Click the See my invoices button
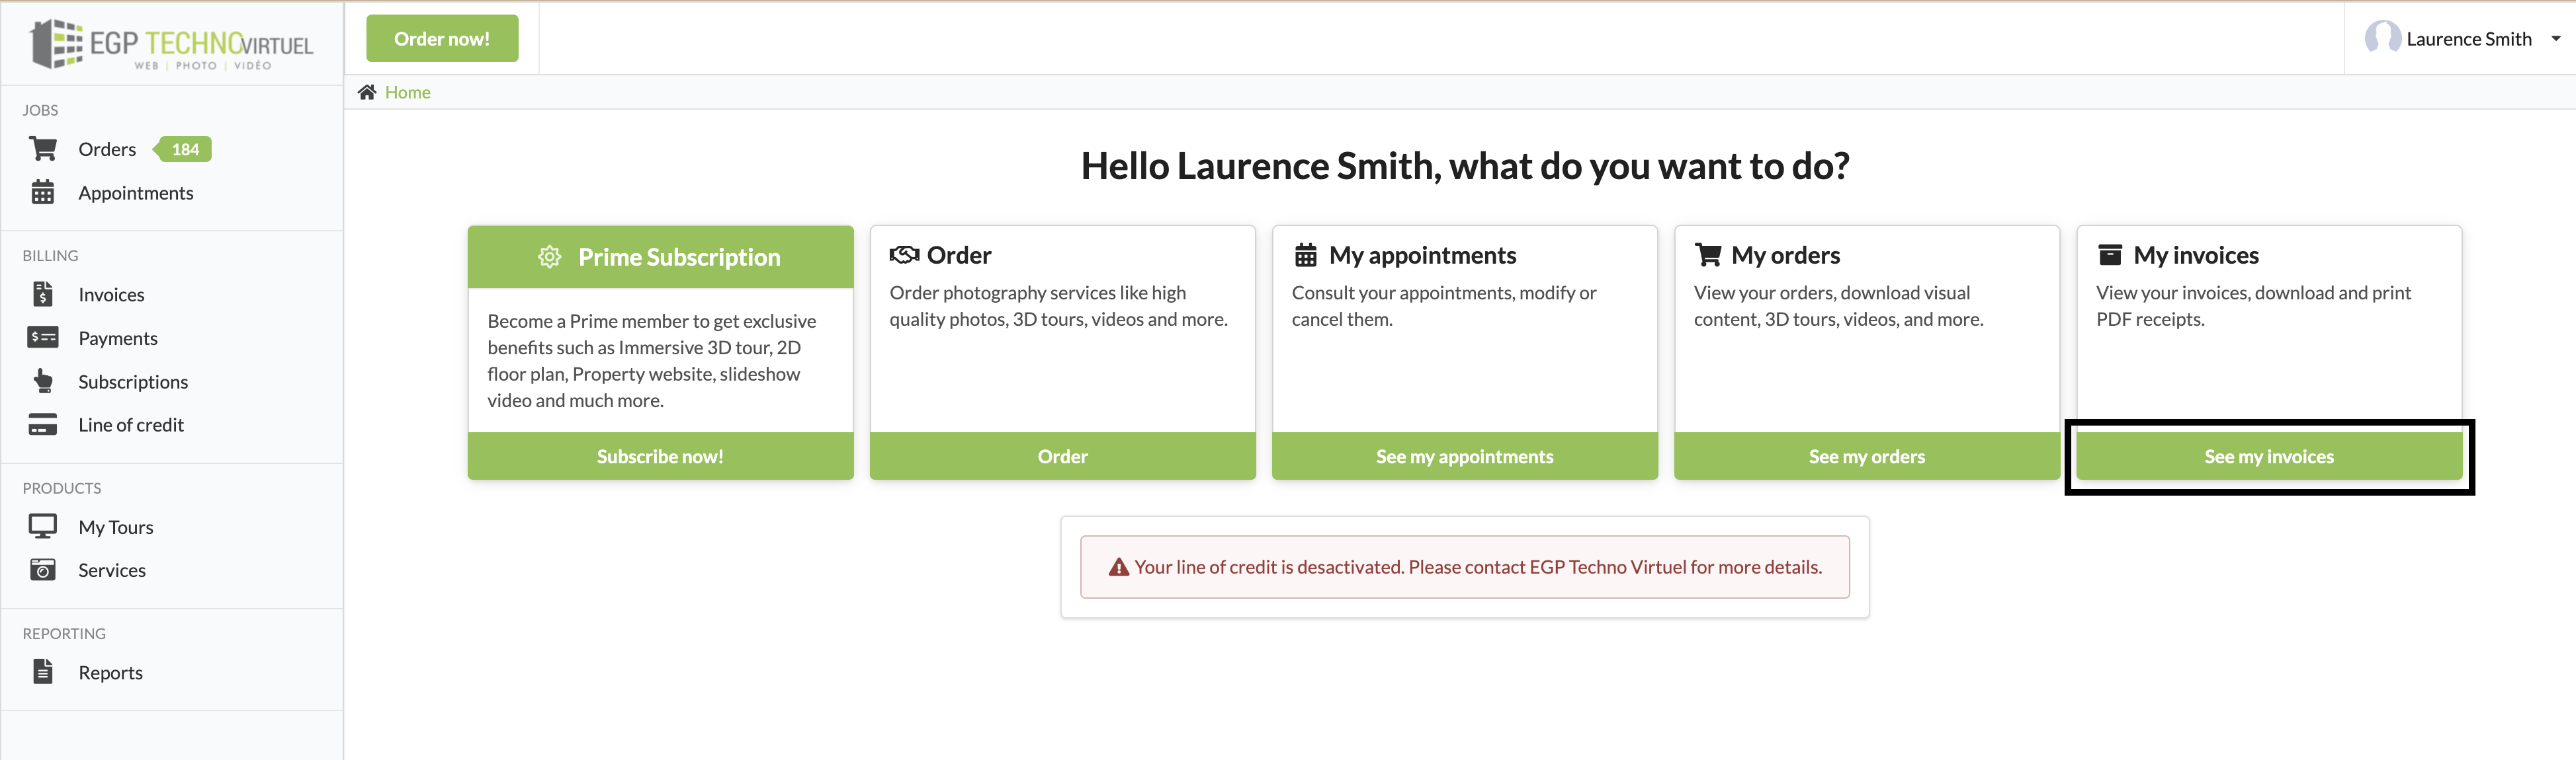 [x=2268, y=457]
